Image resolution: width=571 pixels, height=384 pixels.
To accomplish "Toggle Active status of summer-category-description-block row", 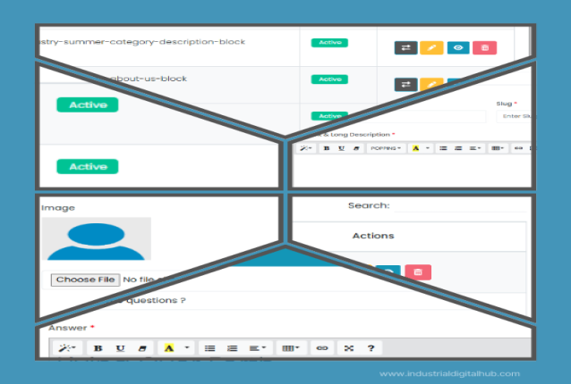I will click(x=329, y=43).
